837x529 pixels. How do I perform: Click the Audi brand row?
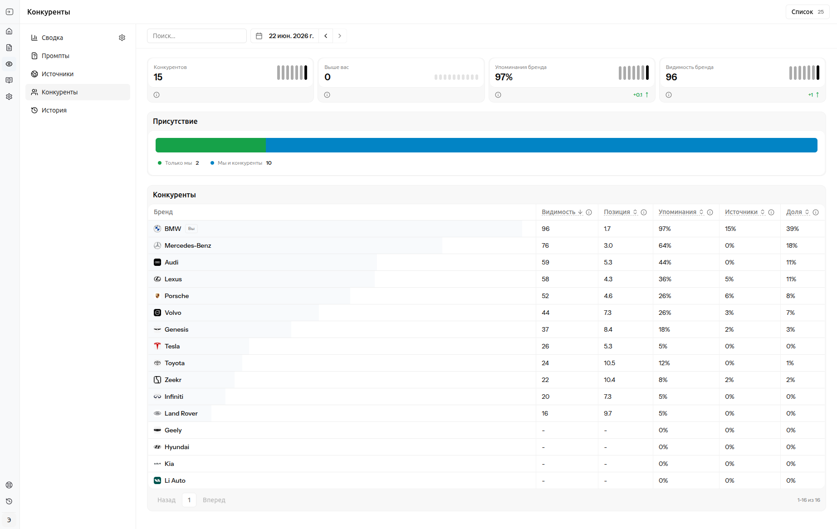point(486,262)
